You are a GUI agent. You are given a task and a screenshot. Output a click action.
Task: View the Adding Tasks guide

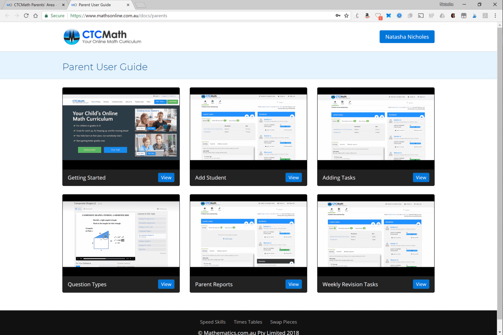(x=421, y=178)
